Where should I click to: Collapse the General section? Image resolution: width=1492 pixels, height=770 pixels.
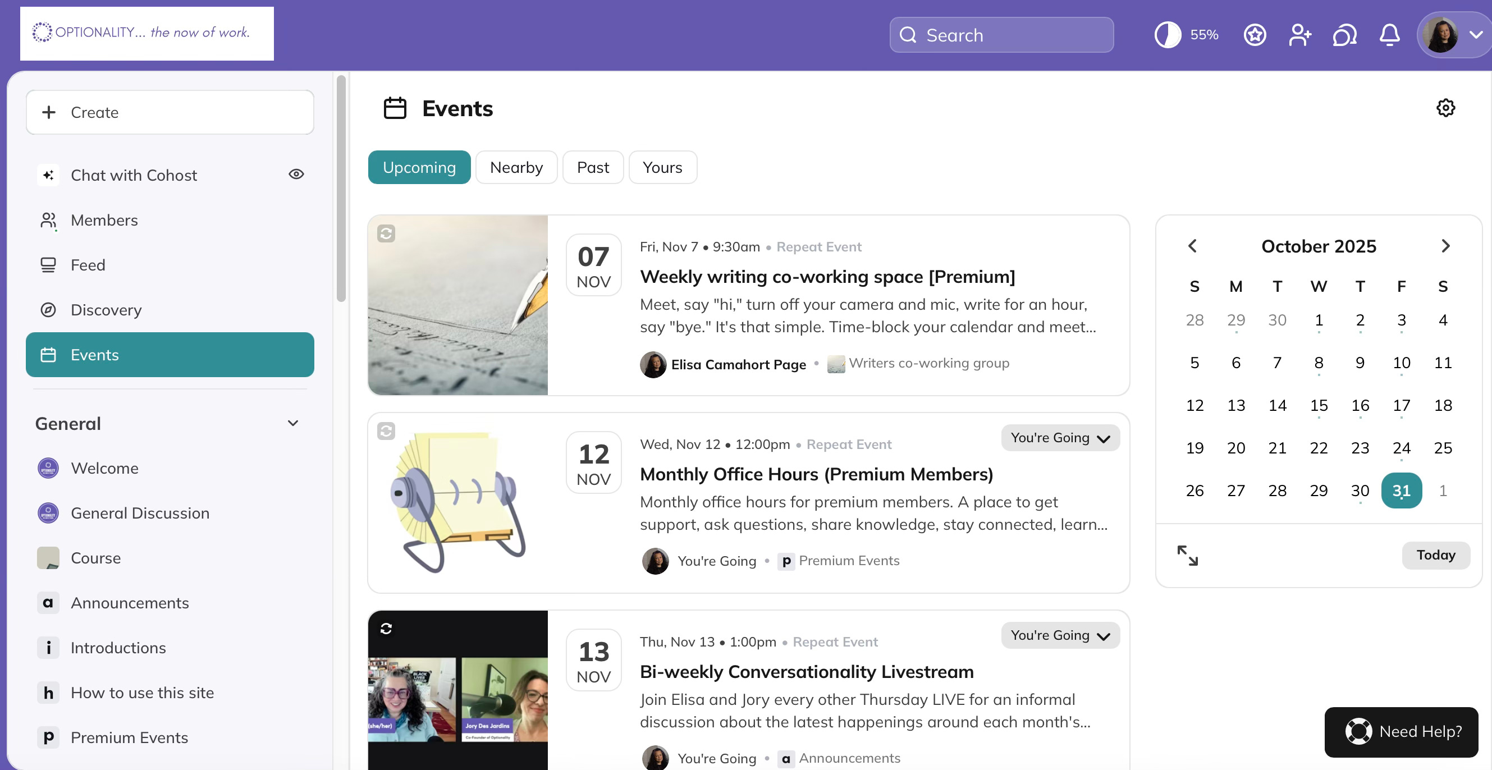(293, 423)
